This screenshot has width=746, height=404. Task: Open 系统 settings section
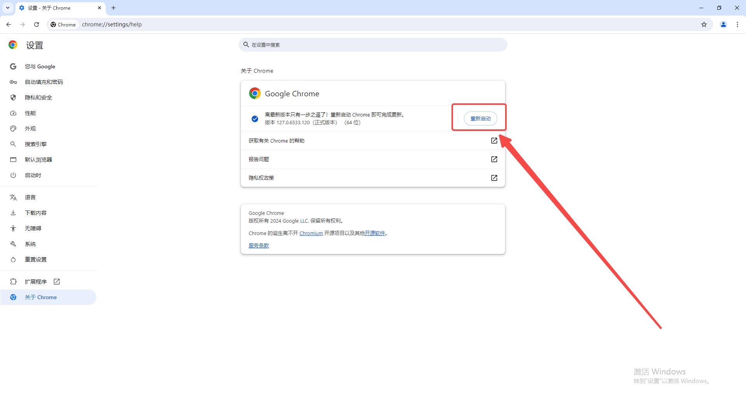48,244
